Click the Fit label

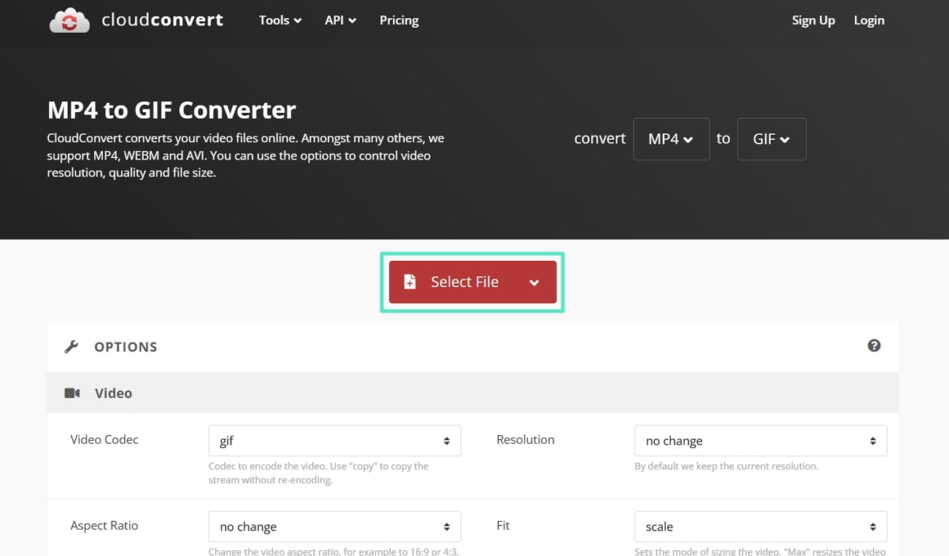click(x=503, y=525)
